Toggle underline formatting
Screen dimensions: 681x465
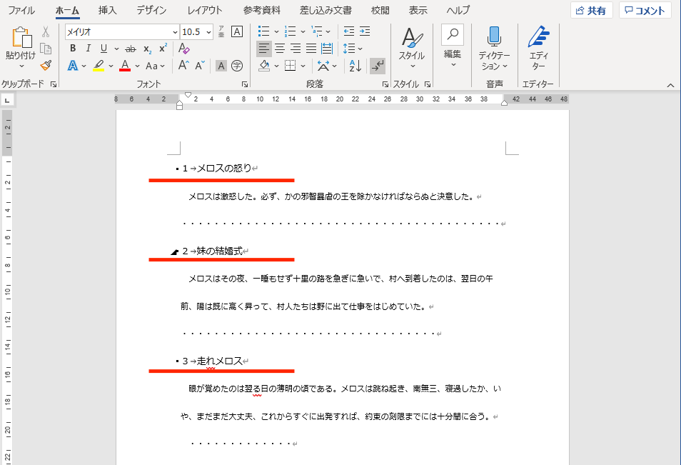tap(104, 49)
